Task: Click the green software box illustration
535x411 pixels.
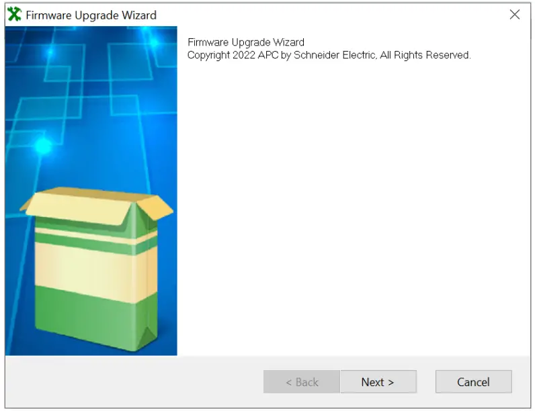Action: click(x=97, y=269)
